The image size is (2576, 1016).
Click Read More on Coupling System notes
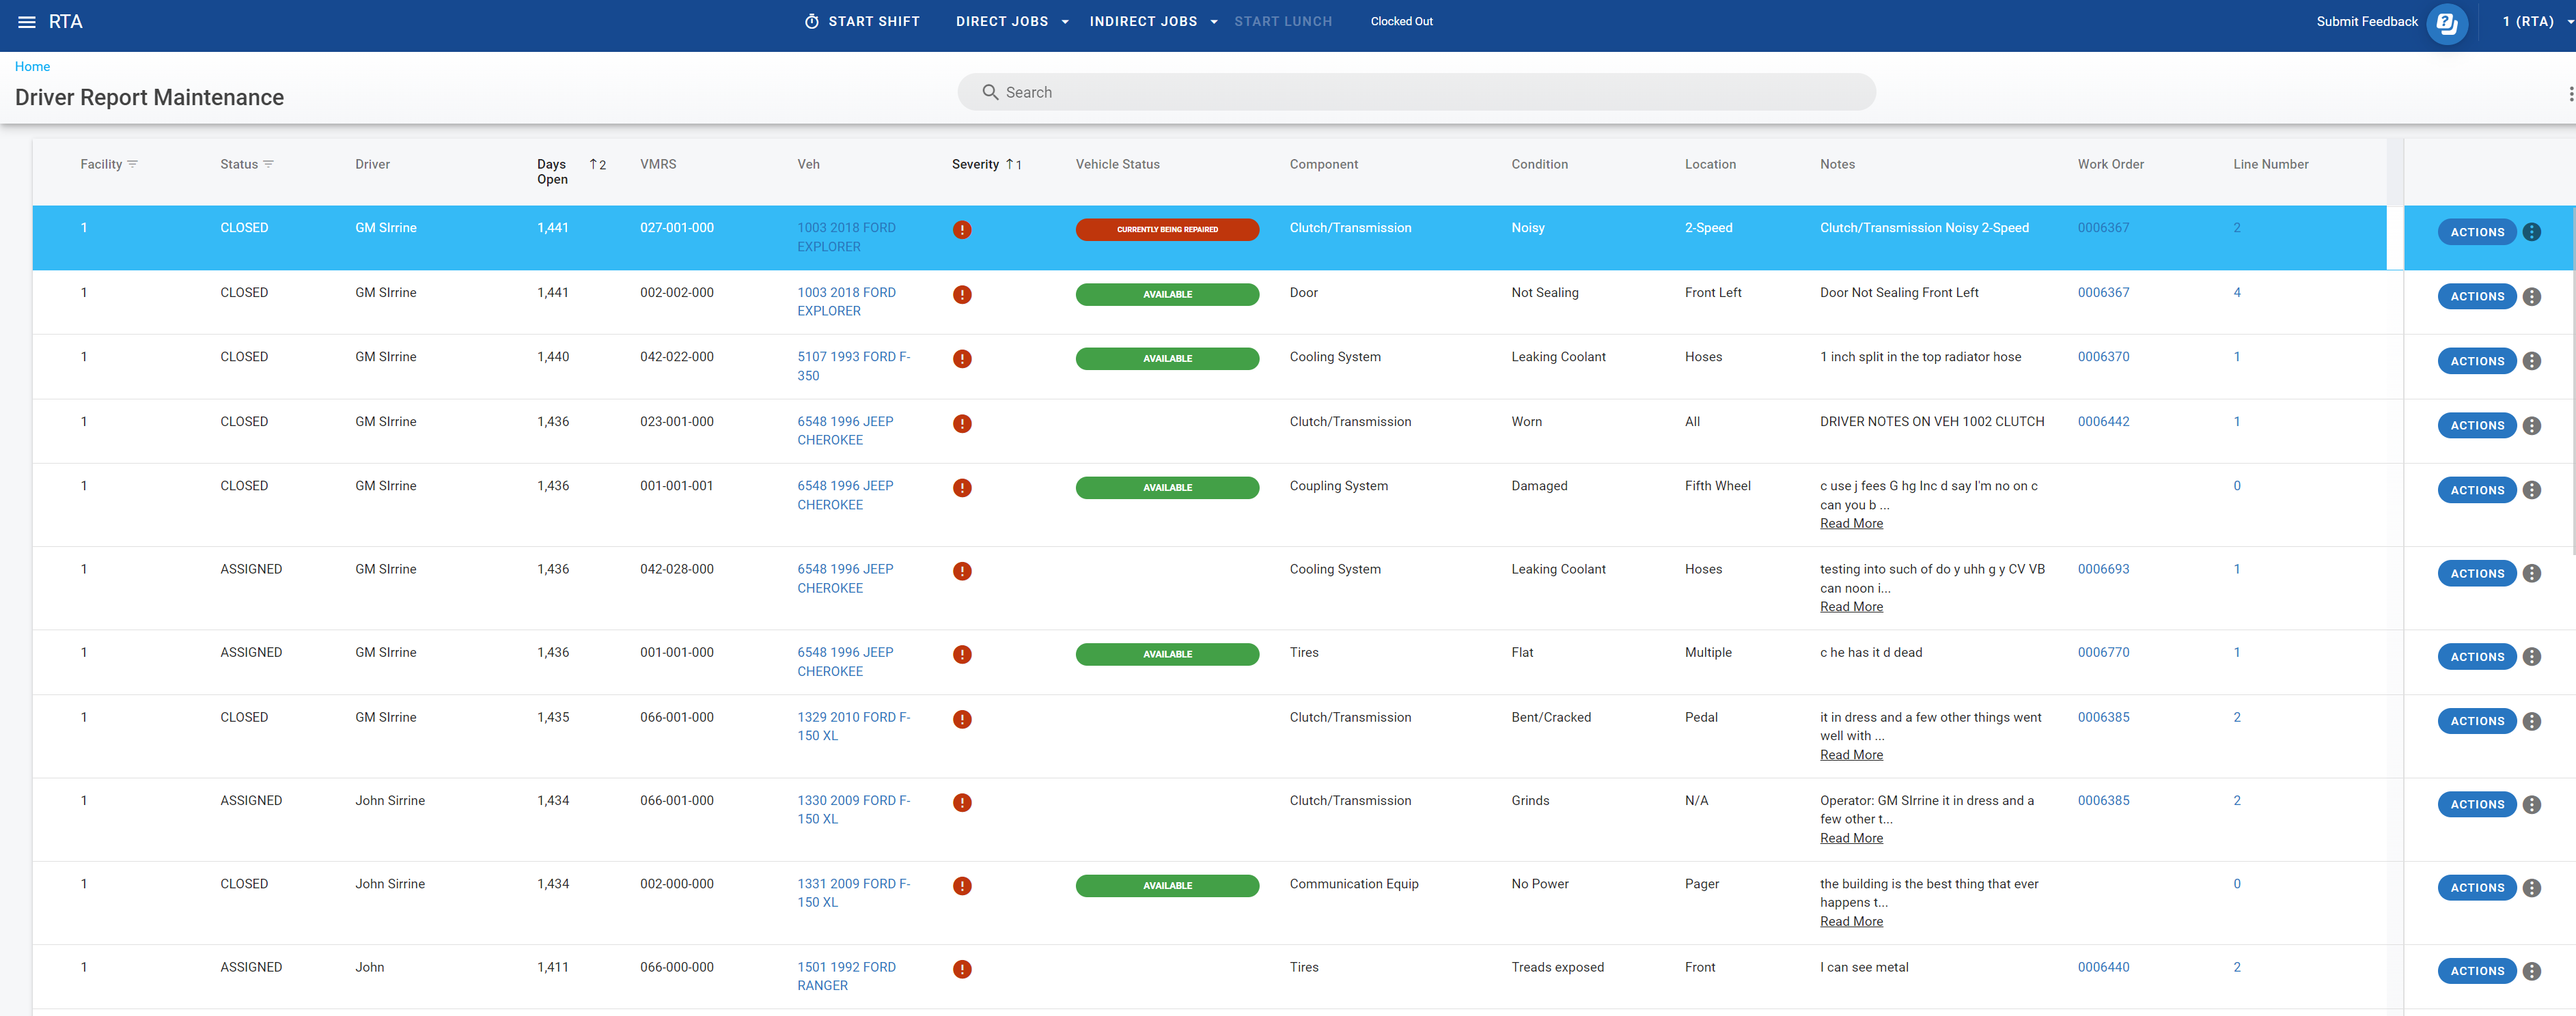[x=1850, y=524]
